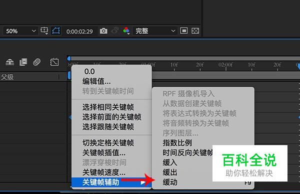Click the show snapshot icon

point(115,30)
